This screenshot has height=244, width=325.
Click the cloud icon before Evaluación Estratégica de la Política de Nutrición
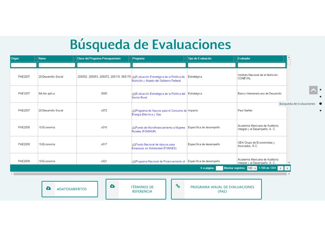point(134,77)
